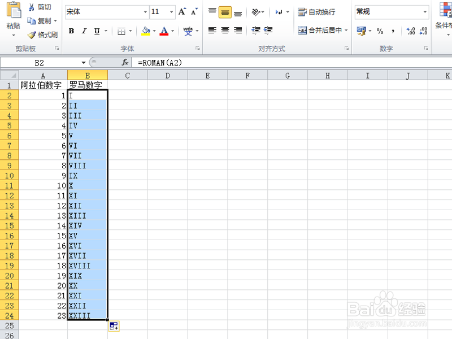Click the phonetic guide (wén) icon
Screen dimensions: 452x339
point(188,31)
